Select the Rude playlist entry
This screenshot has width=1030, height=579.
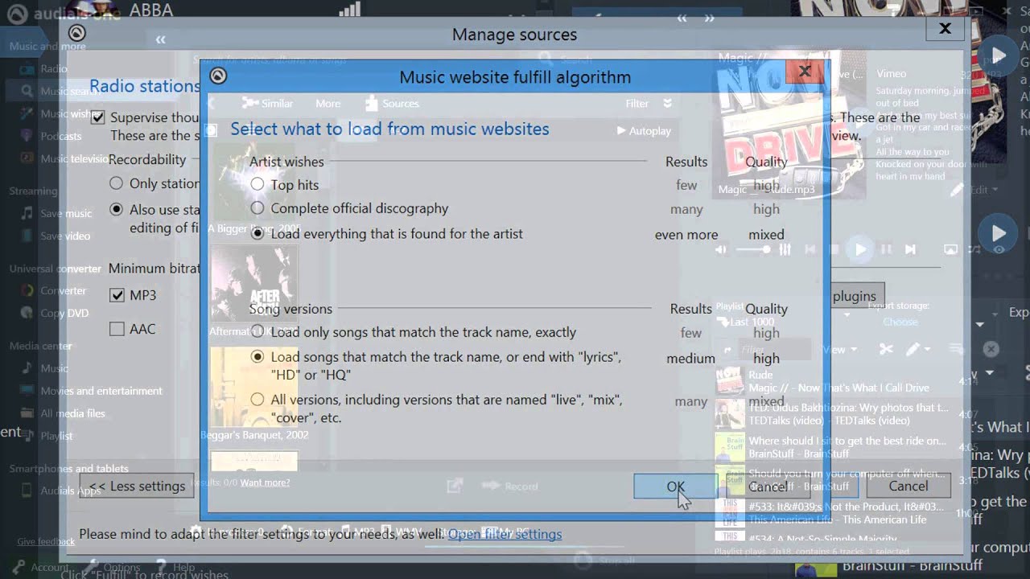[837, 381]
